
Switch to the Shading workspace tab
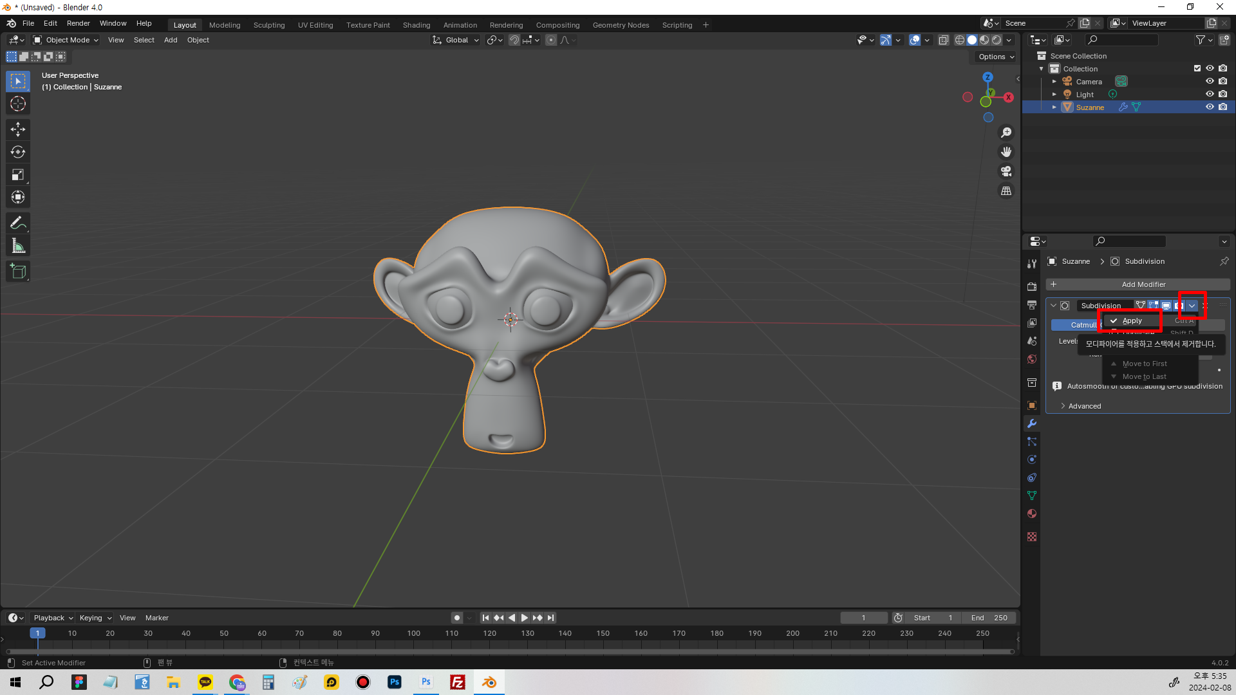pyautogui.click(x=417, y=25)
